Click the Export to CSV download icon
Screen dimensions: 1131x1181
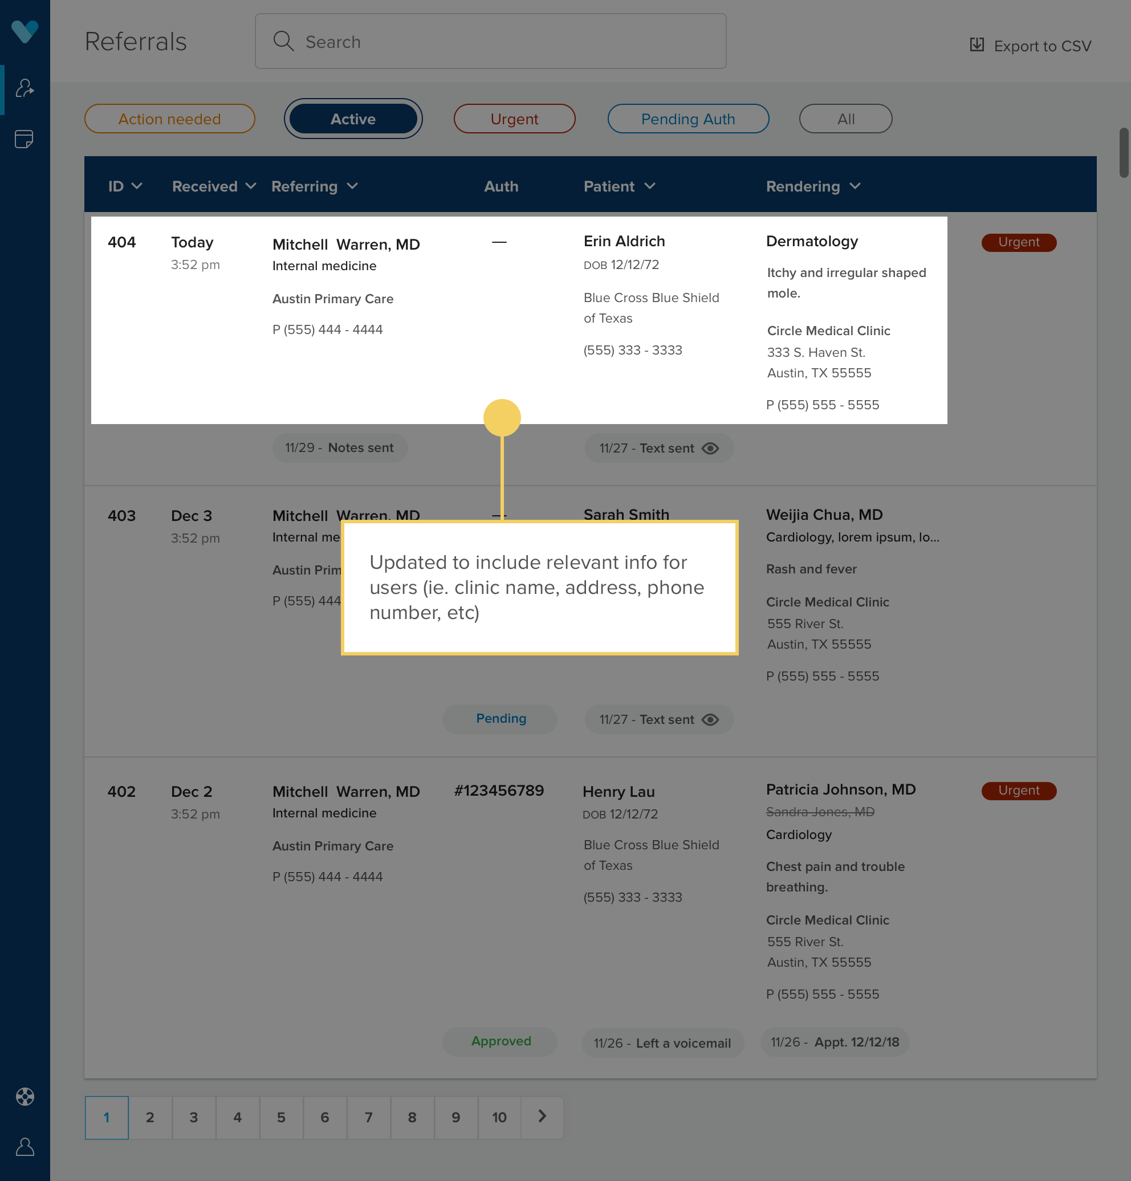(x=977, y=45)
